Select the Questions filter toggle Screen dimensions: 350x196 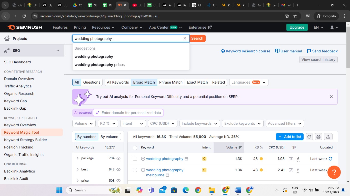[x=92, y=82]
